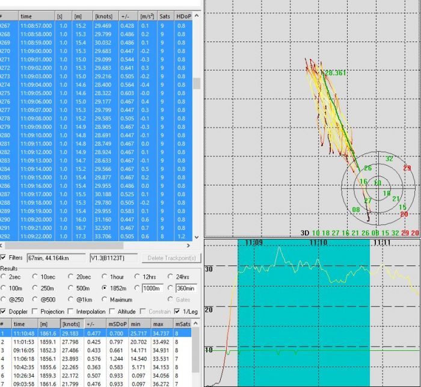
Task: Select the Maximum radio button
Action: (x=104, y=300)
